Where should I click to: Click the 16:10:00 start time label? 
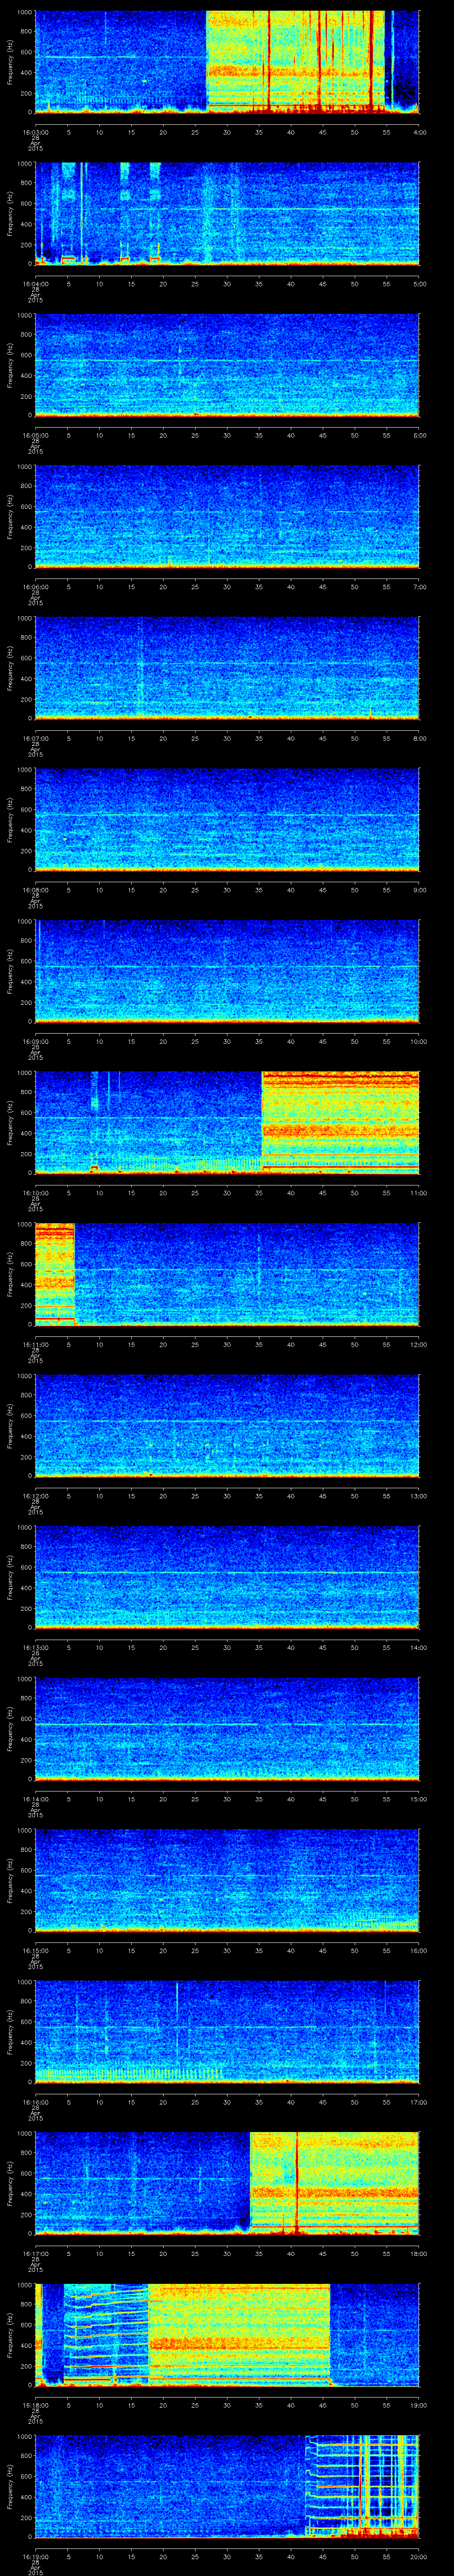pos(35,1193)
